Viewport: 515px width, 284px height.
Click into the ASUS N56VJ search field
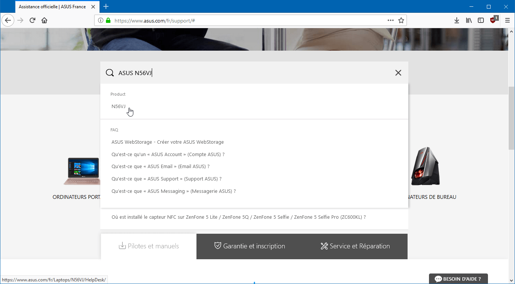(x=254, y=73)
